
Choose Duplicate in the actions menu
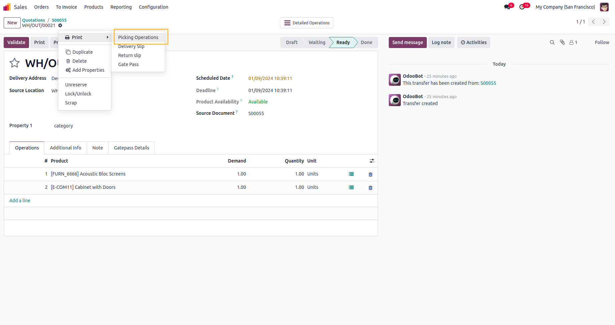tap(82, 52)
